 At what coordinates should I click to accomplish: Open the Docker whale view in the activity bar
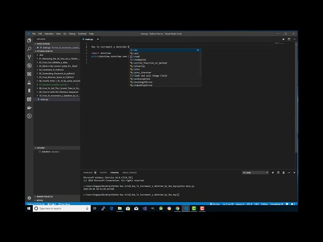tap(29, 107)
